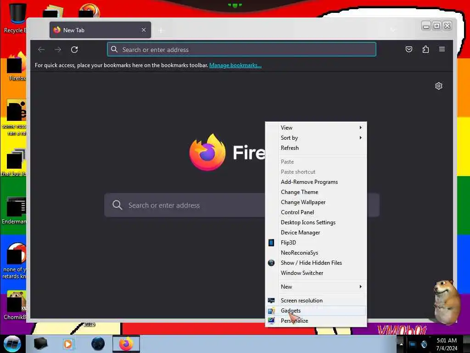Show hidden tray icons arrow
Image resolution: width=470 pixels, height=353 pixels.
[401, 344]
